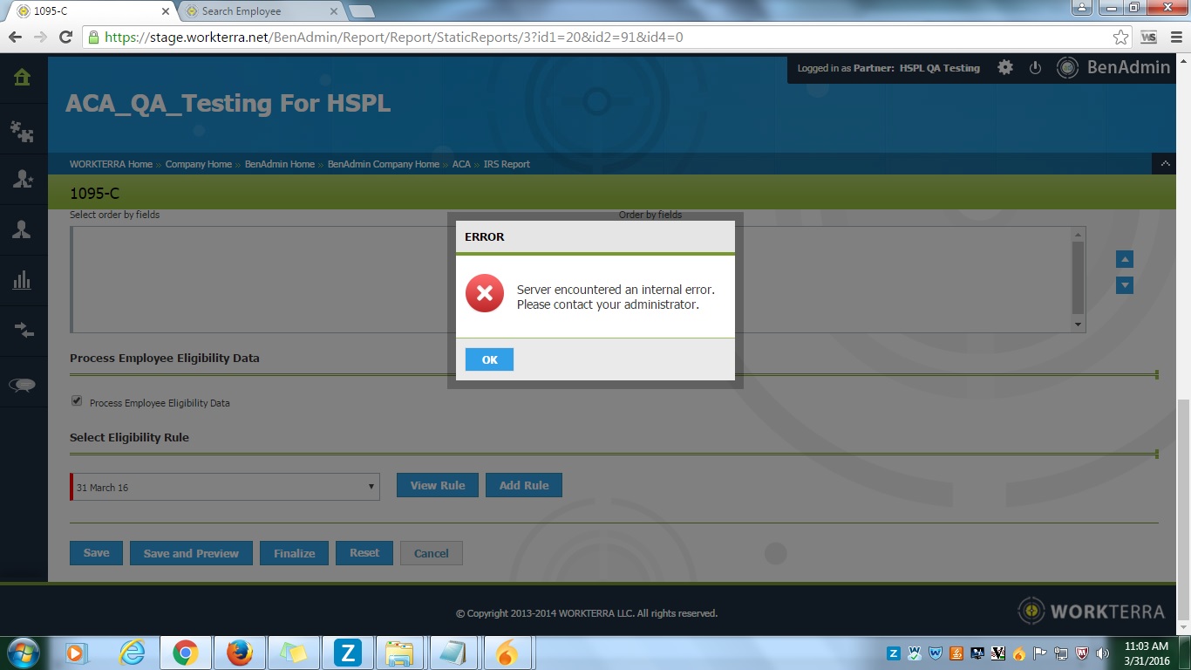This screenshot has width=1191, height=670.
Task: Open Firefox from the Windows taskbar
Action: 239,653
